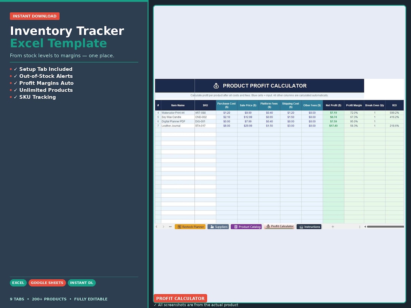Open the Restock Planner sheet tab
This screenshot has width=411, height=308.
[x=190, y=227]
